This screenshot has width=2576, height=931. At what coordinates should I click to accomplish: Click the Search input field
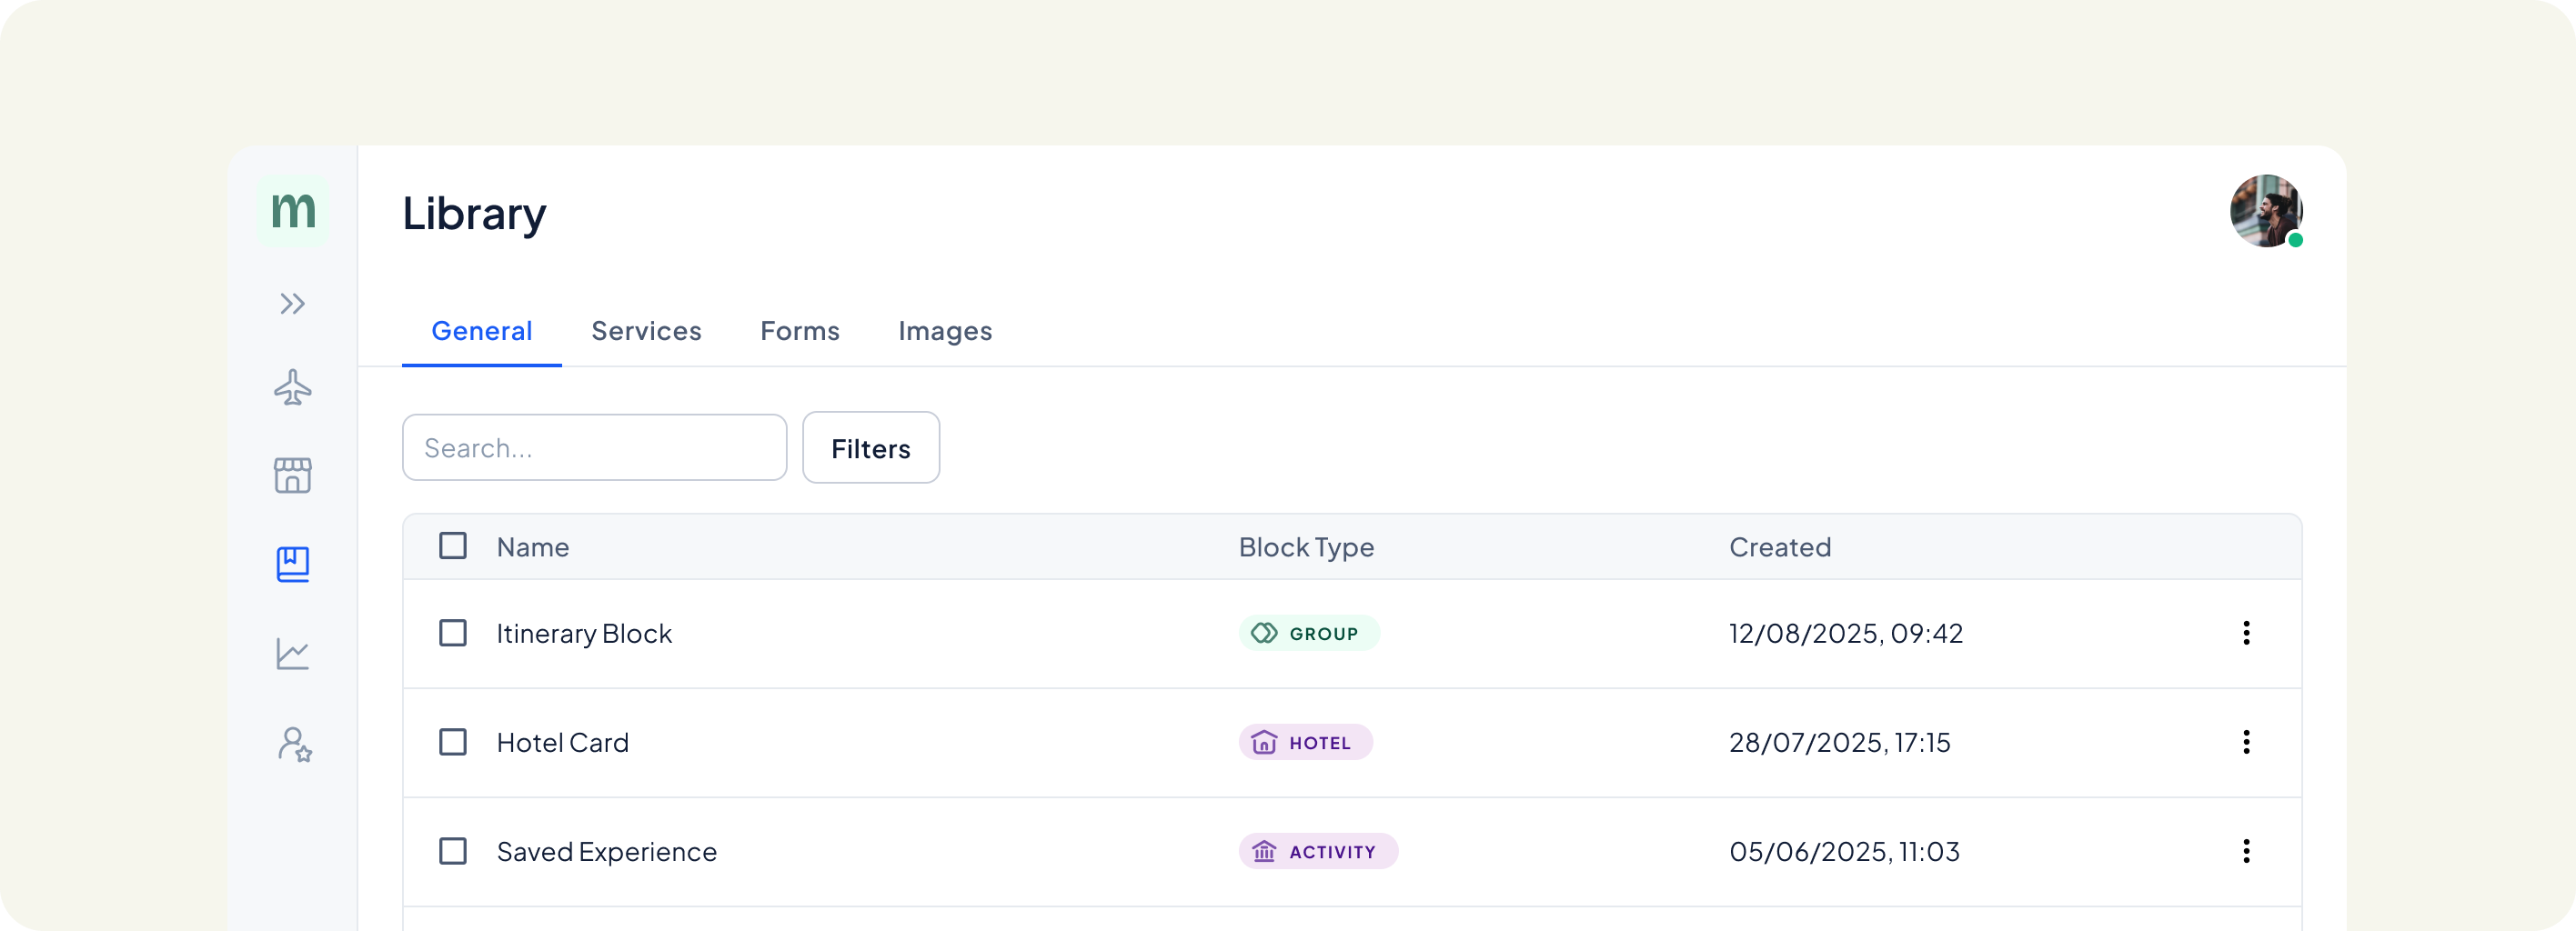[594, 448]
